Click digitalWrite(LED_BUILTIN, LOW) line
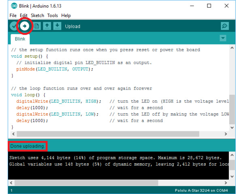The image size is (243, 194). pyautogui.click(x=58, y=114)
